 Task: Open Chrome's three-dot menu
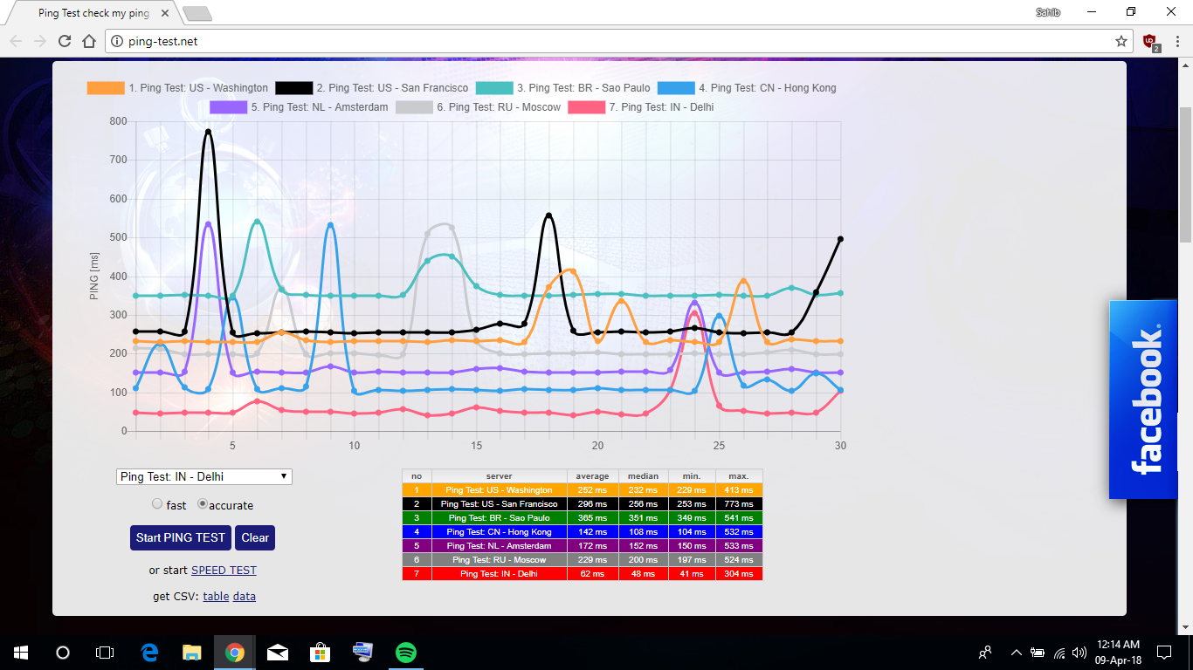[x=1175, y=41]
